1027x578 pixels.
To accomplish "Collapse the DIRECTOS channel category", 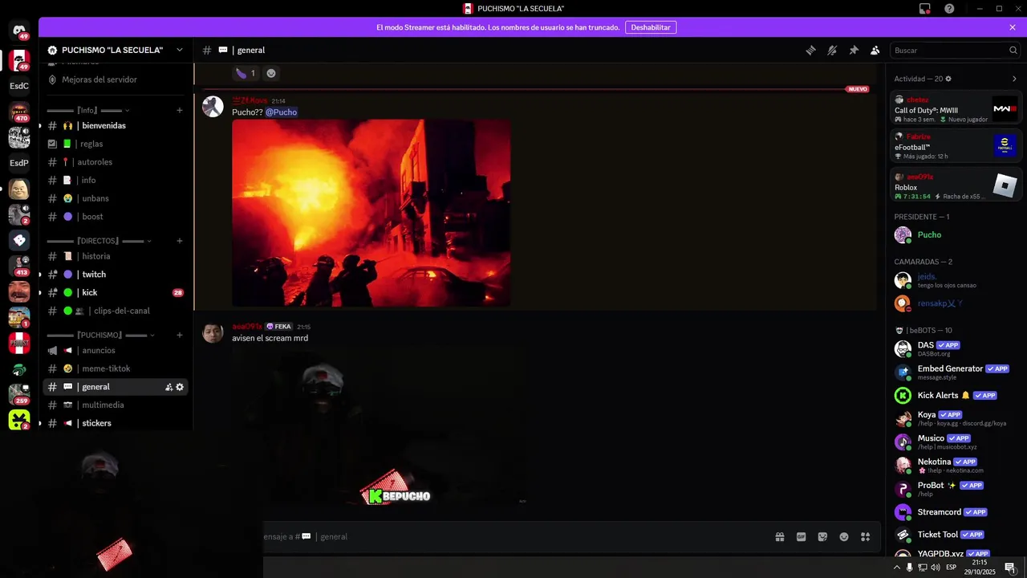I will [99, 241].
